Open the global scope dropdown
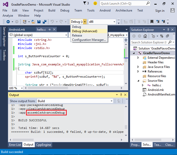Image resolution: width=177 pixels, height=155 pixels. tap(66, 35)
